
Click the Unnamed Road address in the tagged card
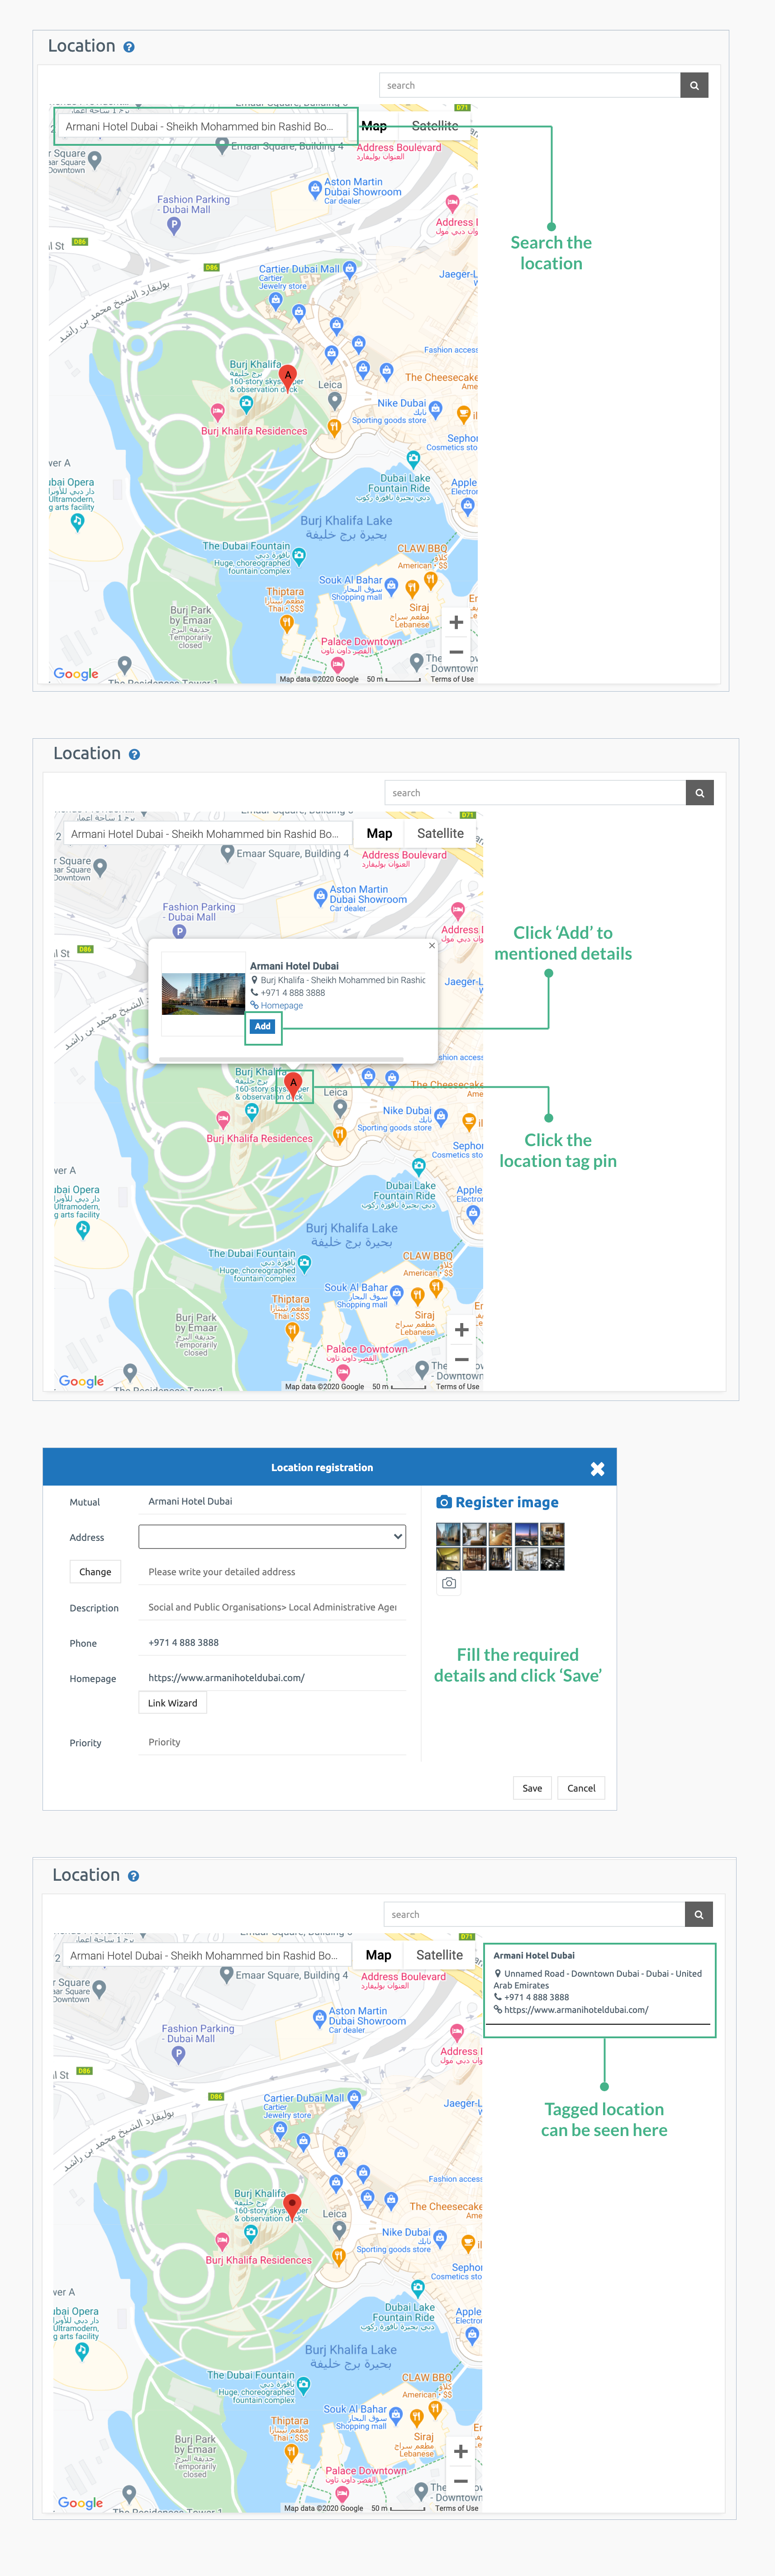tap(598, 1979)
